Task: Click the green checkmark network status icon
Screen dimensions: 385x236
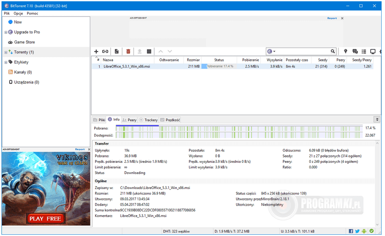Action: click(371, 231)
